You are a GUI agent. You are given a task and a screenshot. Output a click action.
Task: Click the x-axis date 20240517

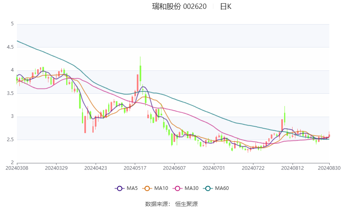tap(135, 168)
